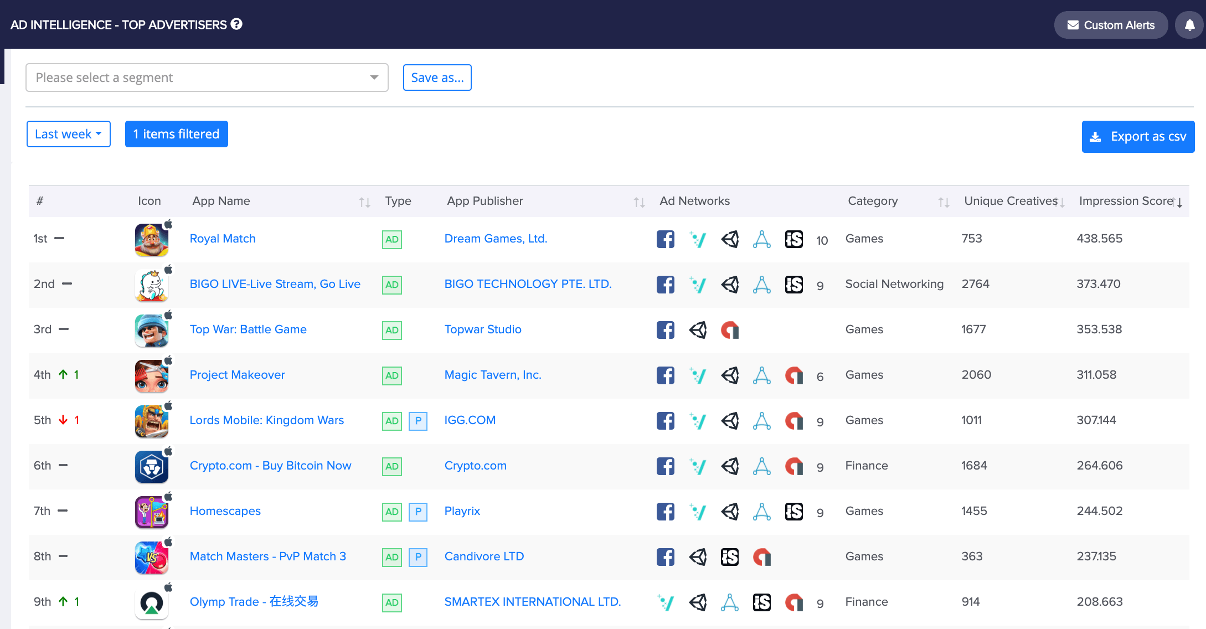
Task: Export the table as csv
Action: (1138, 136)
